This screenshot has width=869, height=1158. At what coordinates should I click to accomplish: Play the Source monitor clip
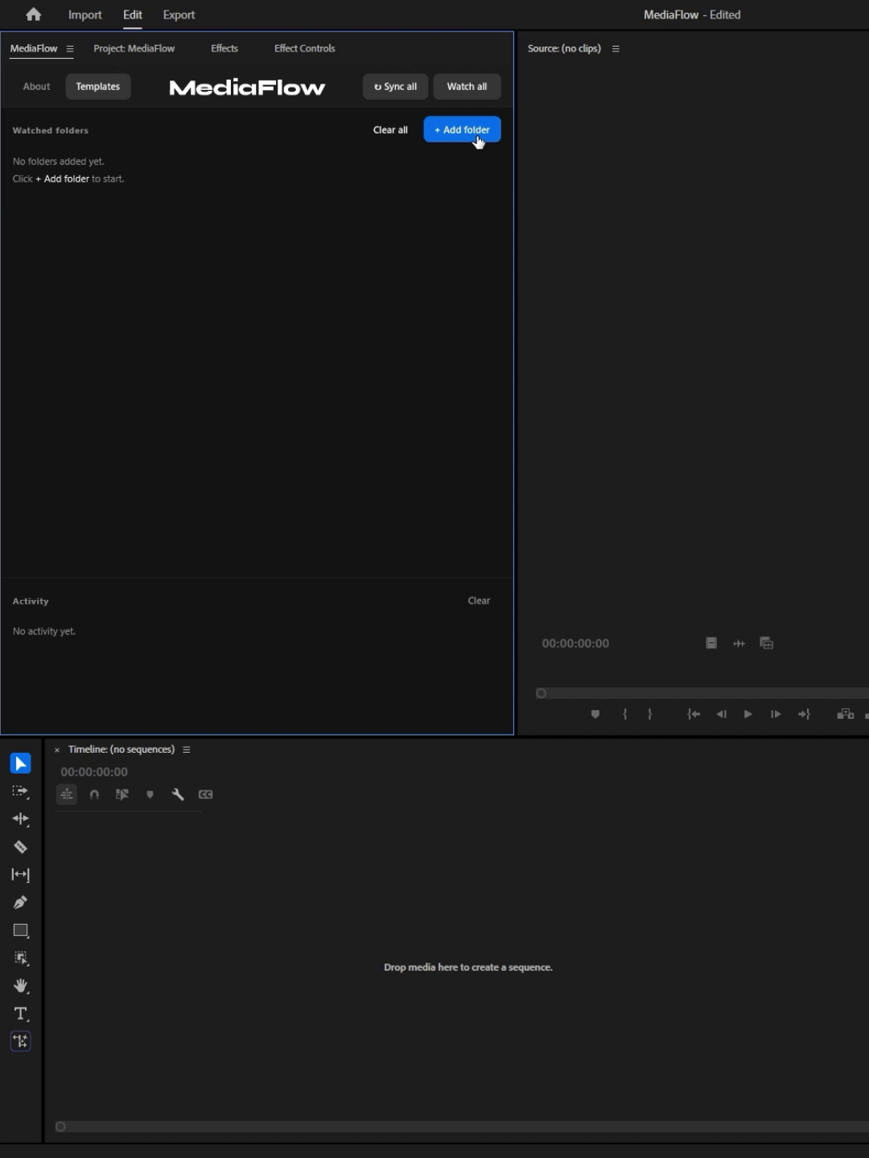[748, 714]
